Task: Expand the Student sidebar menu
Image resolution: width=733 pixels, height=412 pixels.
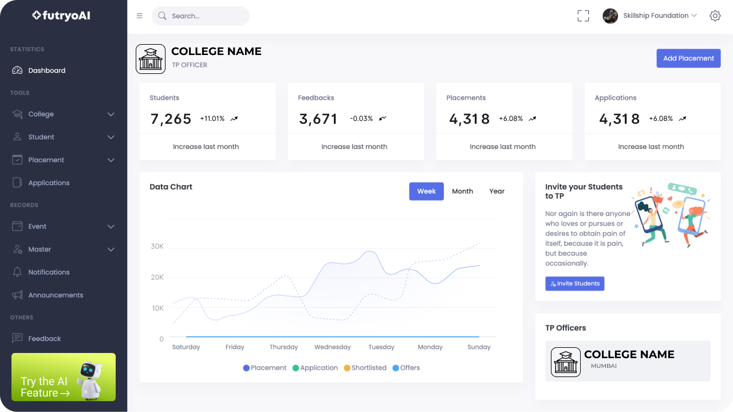Action: point(40,137)
